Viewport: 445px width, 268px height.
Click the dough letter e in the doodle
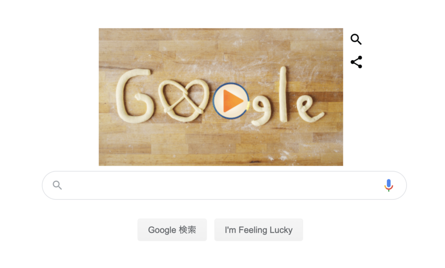(309, 109)
